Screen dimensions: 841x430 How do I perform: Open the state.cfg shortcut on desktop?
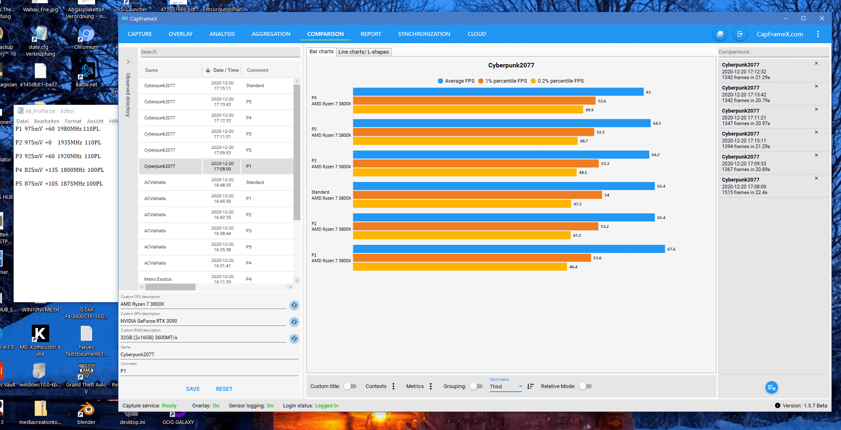(40, 41)
